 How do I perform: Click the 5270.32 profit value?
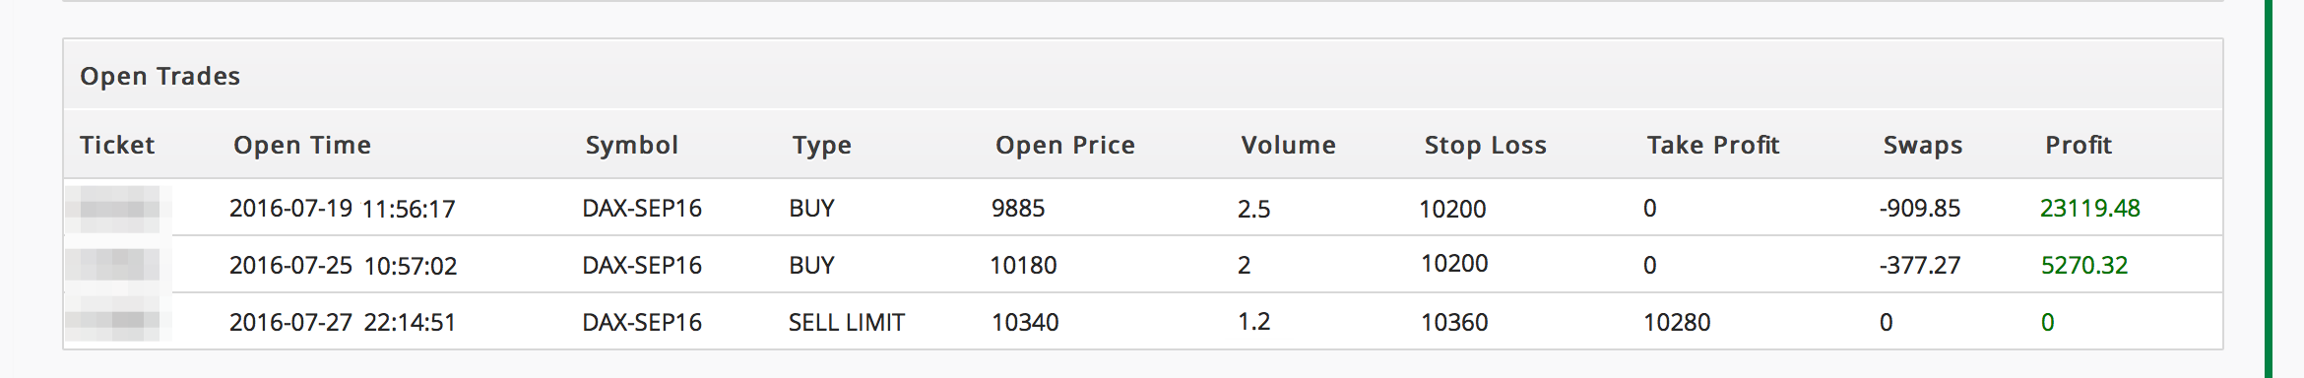(x=2084, y=265)
